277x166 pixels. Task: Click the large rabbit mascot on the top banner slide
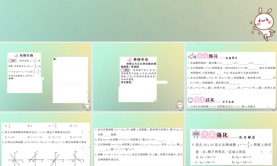point(263,24)
